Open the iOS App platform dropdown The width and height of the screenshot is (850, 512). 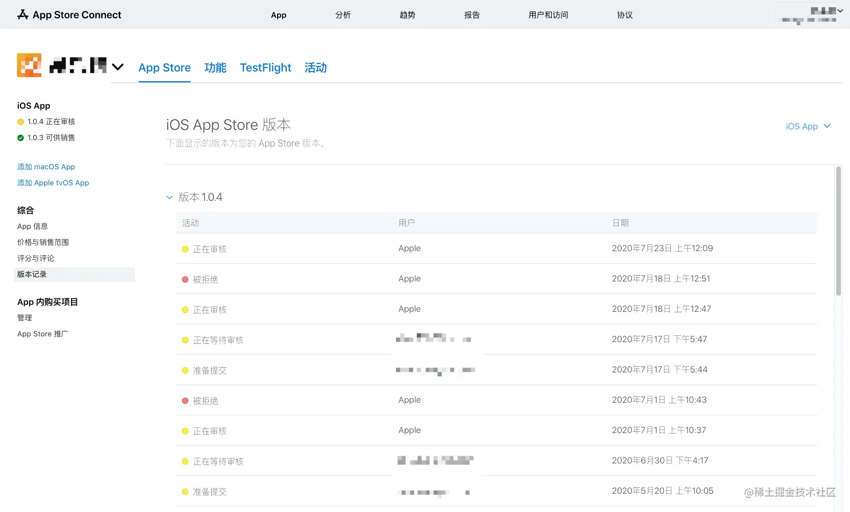(x=808, y=126)
